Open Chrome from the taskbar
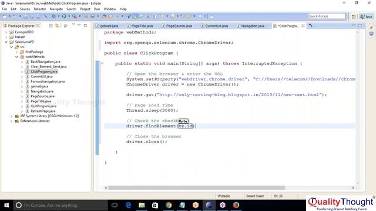The image size is (376, 211). [x=169, y=205]
